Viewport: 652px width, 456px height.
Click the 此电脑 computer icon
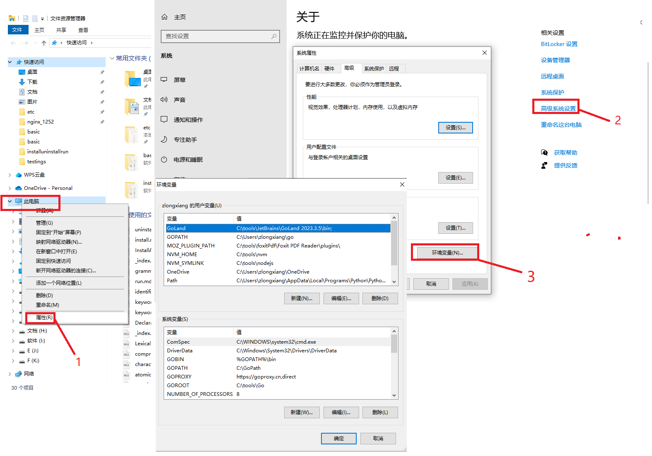click(x=19, y=201)
